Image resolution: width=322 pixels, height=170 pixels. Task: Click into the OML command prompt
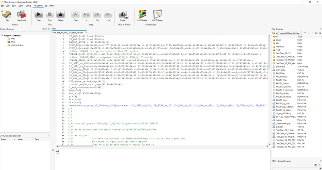coord(136,154)
